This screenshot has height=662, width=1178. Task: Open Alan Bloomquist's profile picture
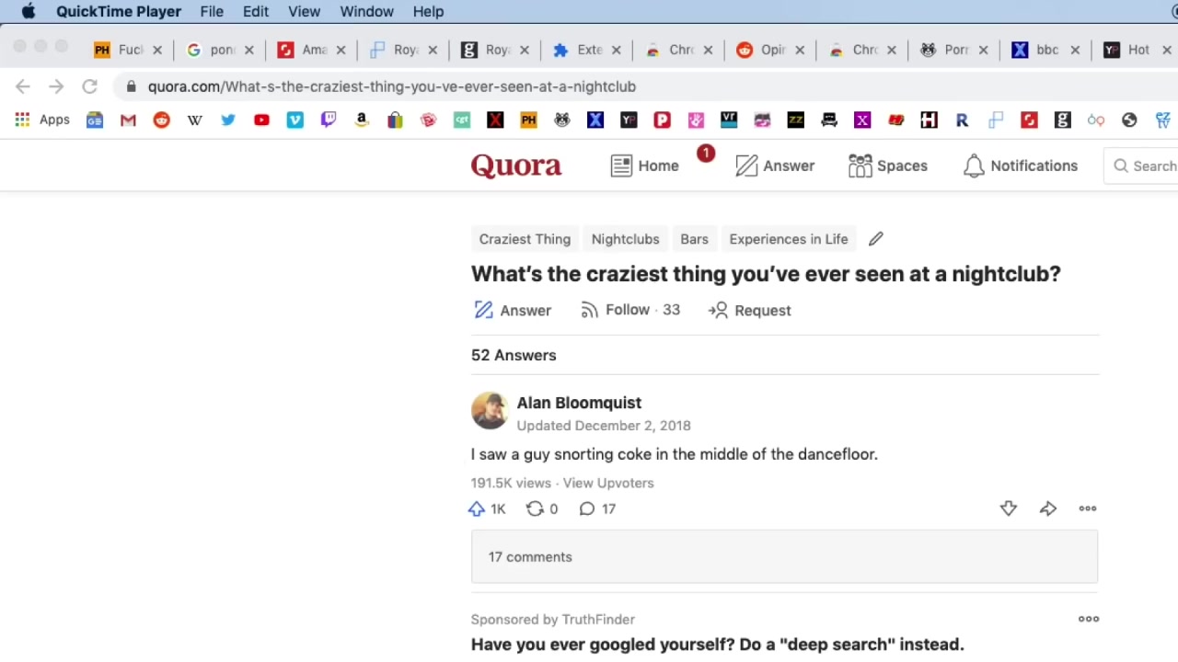(x=490, y=411)
